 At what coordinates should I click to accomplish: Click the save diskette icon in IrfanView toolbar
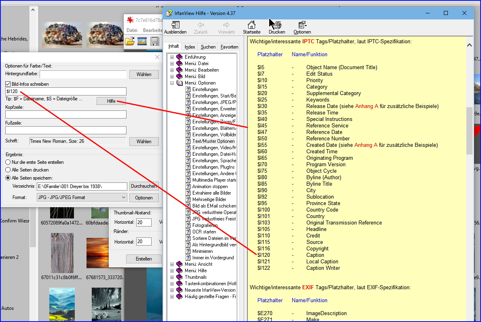pyautogui.click(x=154, y=41)
